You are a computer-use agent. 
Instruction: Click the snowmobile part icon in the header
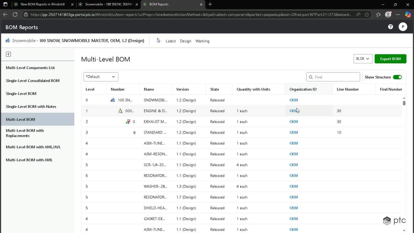8,40
